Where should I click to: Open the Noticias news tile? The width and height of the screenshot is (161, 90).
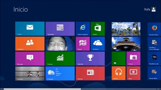click(x=90, y=73)
